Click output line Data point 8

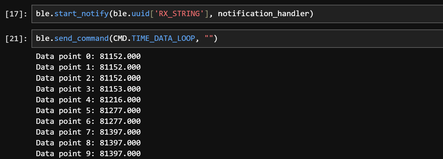point(88,143)
